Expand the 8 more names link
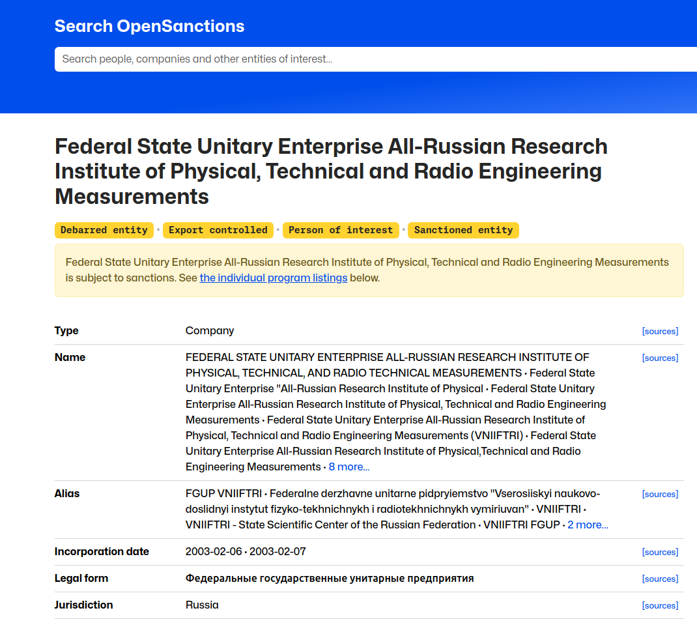697x619 pixels. pos(349,467)
